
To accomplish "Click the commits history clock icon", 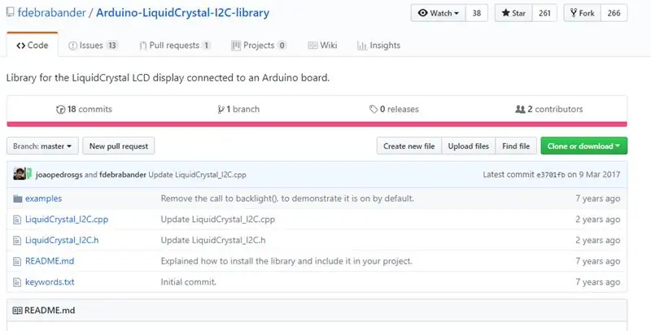I will (60, 110).
